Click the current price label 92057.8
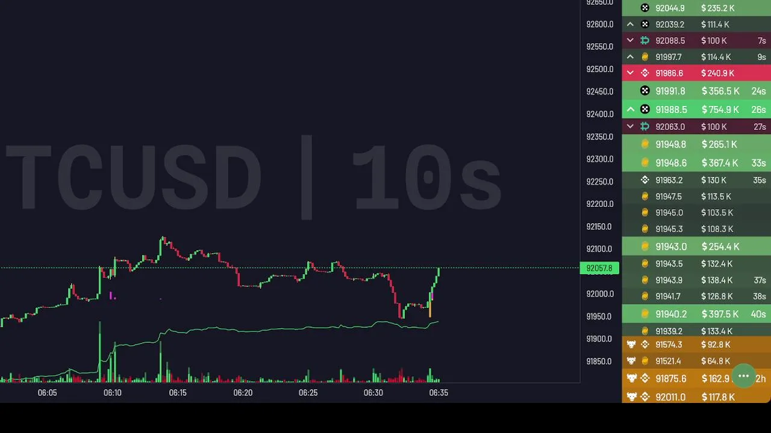This screenshot has width=771, height=433. point(599,268)
